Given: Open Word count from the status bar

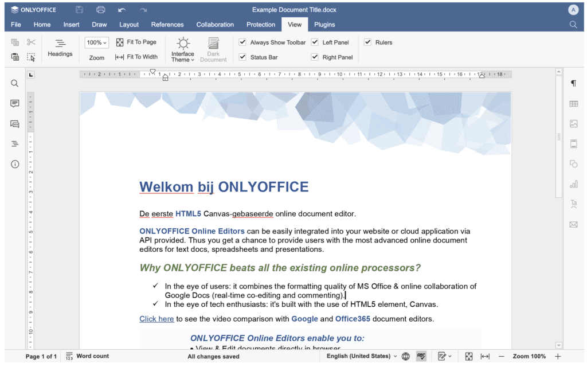Looking at the screenshot, I should click(92, 356).
